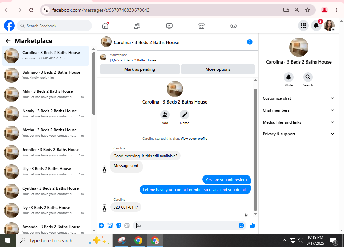Open the Nataly conversation in list
Screen dimensions: 344x247
[x=46, y=114]
